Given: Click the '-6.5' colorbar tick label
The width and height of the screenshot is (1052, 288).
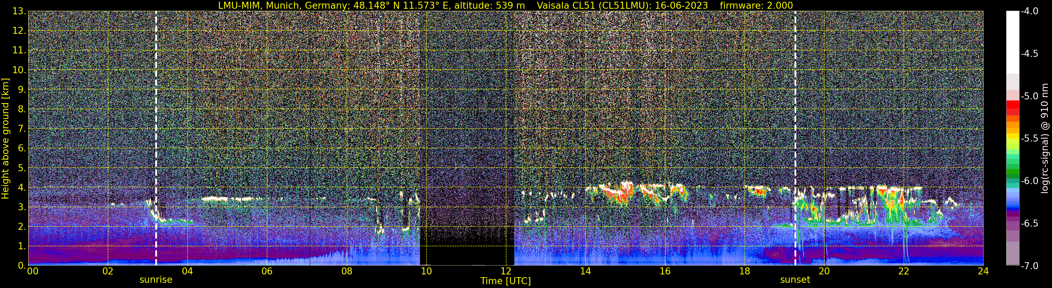Looking at the screenshot, I should [x=1030, y=223].
